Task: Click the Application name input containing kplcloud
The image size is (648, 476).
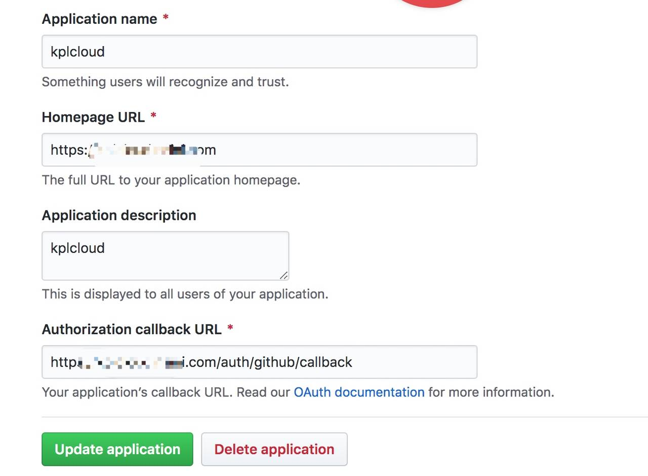Action: 259,52
